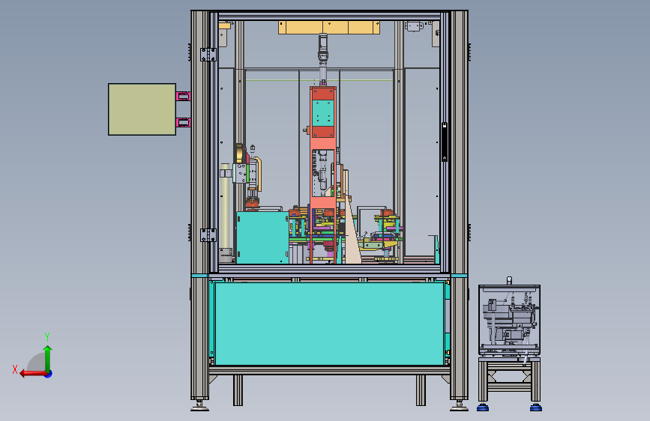
Task: Click the blue Z axis dot on the triad
Action: coord(49,374)
